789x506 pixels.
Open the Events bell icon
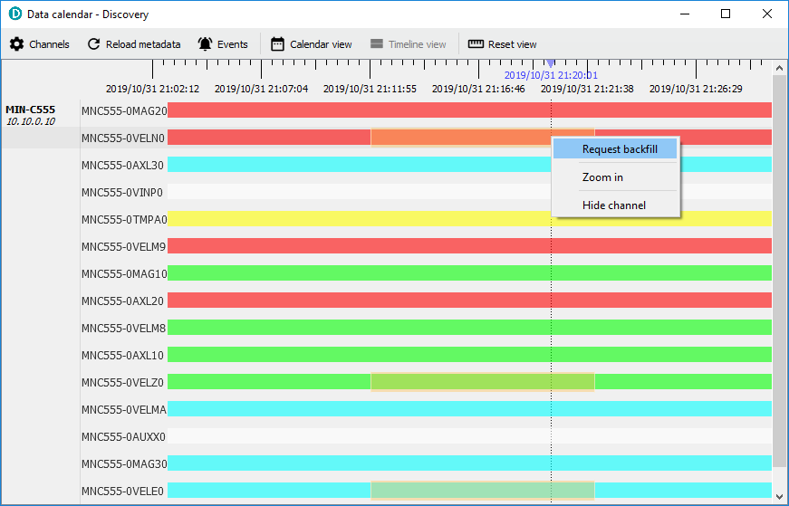[205, 44]
